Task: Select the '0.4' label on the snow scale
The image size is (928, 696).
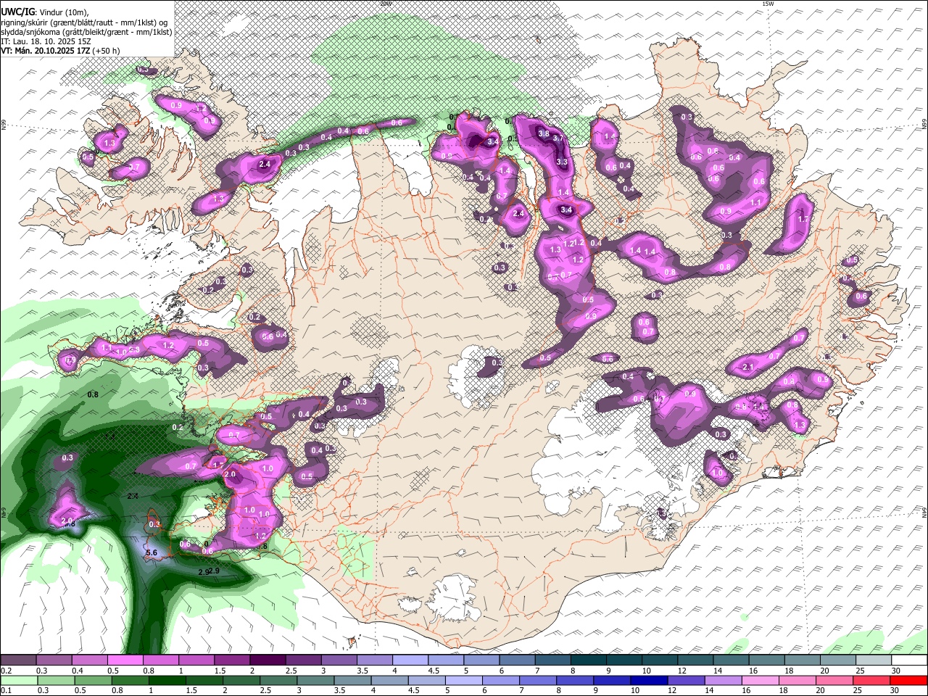Action: click(x=77, y=671)
